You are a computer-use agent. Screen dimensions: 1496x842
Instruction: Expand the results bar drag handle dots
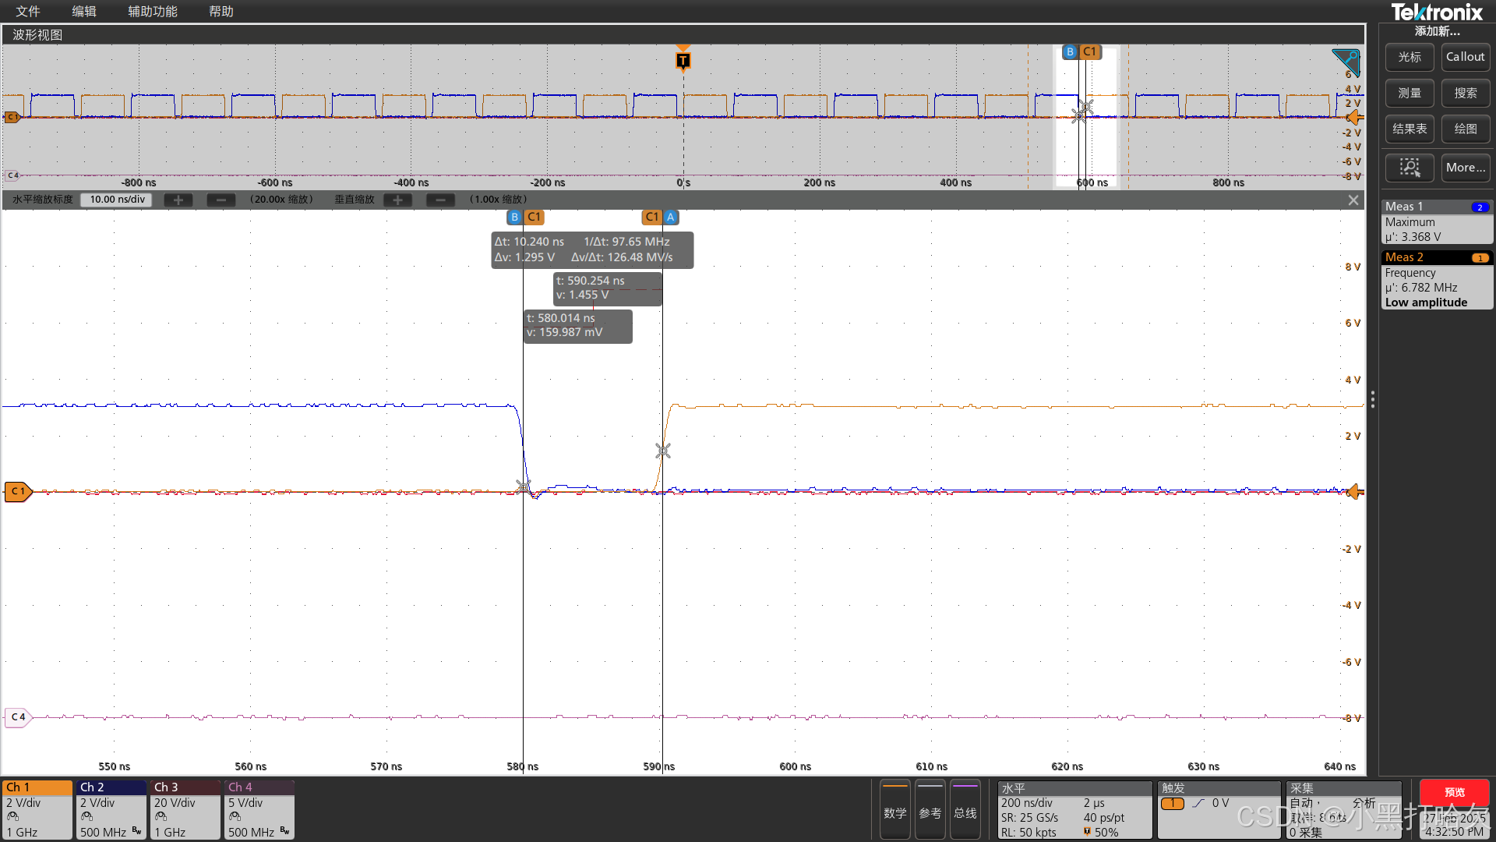coord(1373,399)
